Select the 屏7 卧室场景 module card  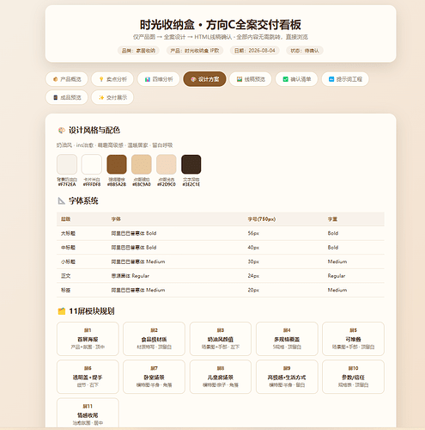(x=154, y=377)
